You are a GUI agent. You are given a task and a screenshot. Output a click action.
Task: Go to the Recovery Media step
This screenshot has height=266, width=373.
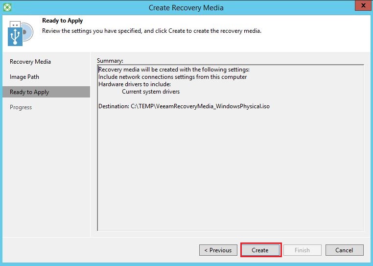30,62
